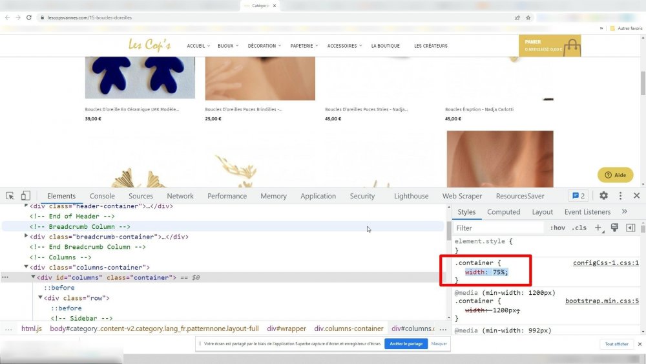
Task: Expand the ACCUEIL menu
Action: 198,46
